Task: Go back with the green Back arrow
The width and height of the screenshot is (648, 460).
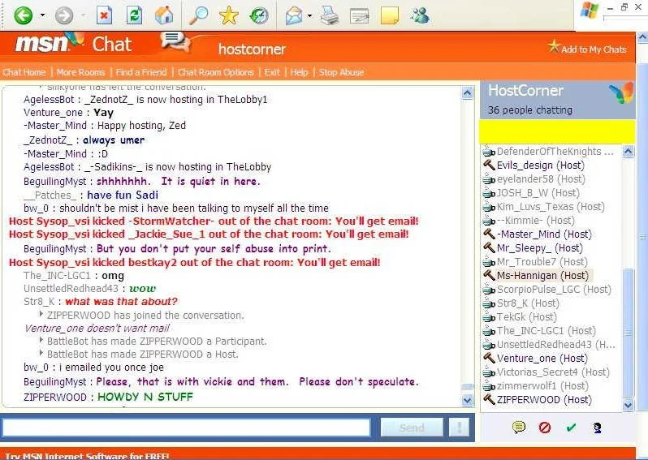Action: pyautogui.click(x=23, y=15)
